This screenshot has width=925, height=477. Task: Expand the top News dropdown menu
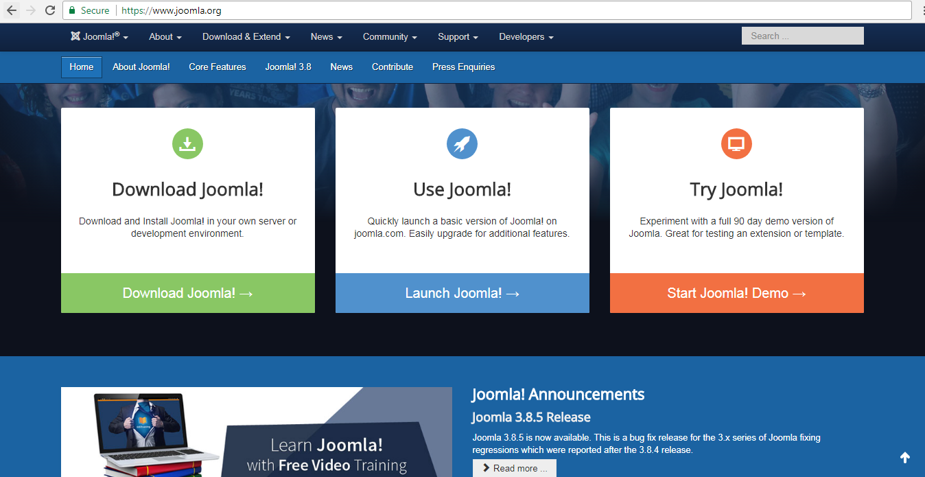point(326,36)
